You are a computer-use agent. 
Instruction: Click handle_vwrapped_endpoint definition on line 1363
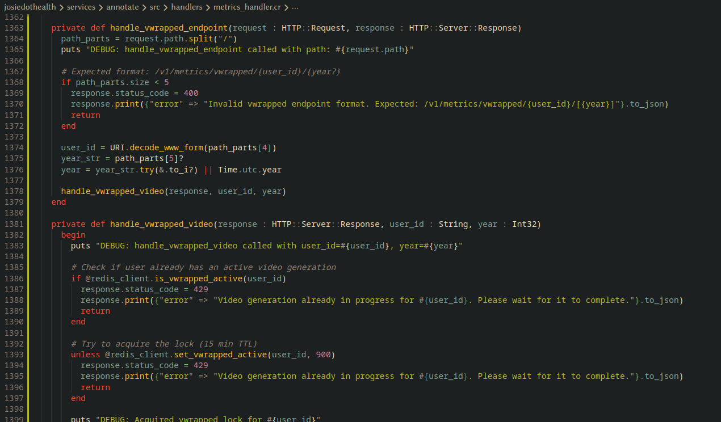169,28
